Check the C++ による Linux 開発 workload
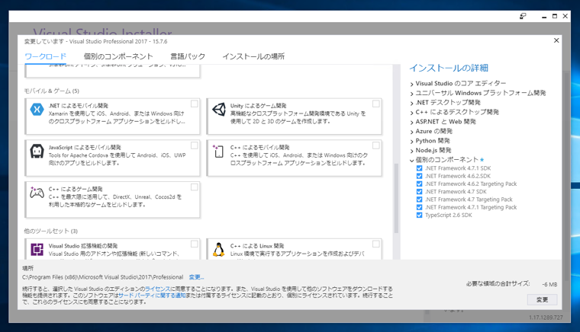This screenshot has height=332, width=580. coord(375,244)
